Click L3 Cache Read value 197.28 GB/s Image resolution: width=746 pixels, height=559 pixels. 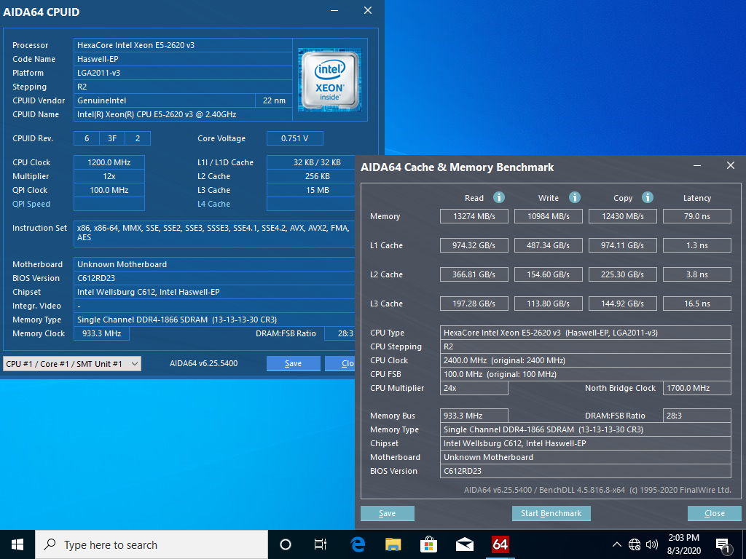(x=474, y=304)
